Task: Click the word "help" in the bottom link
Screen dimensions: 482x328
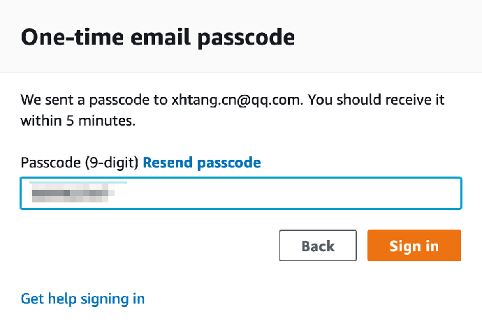Action: click(x=64, y=299)
